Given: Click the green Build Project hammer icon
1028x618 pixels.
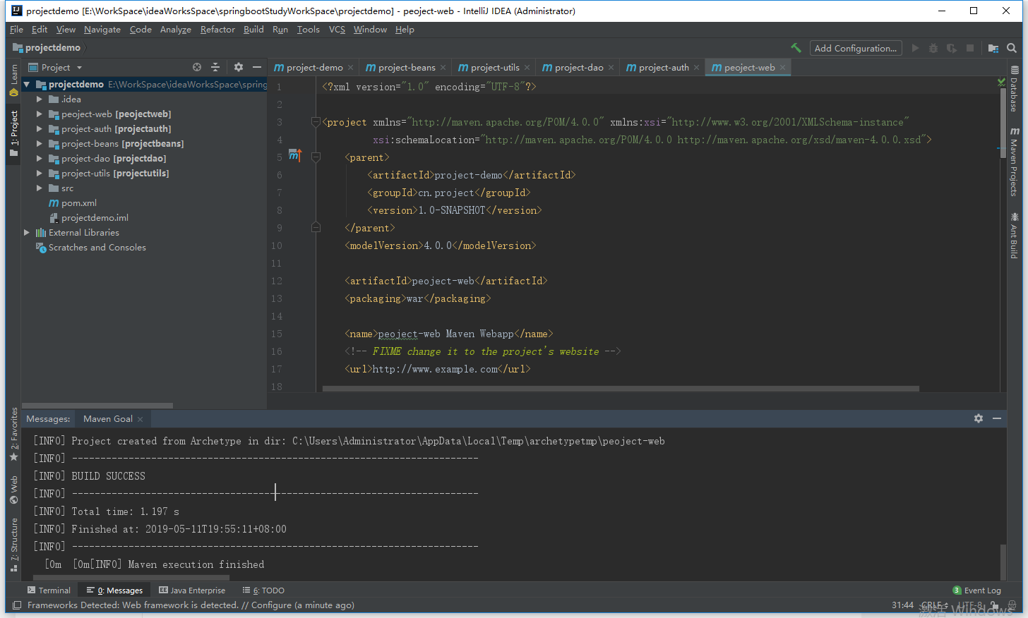Looking at the screenshot, I should coord(796,48).
